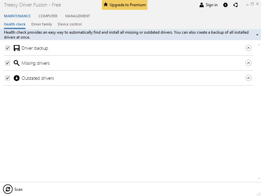Collapse the Driver backup section
The image size is (261, 196).
pos(248,48)
